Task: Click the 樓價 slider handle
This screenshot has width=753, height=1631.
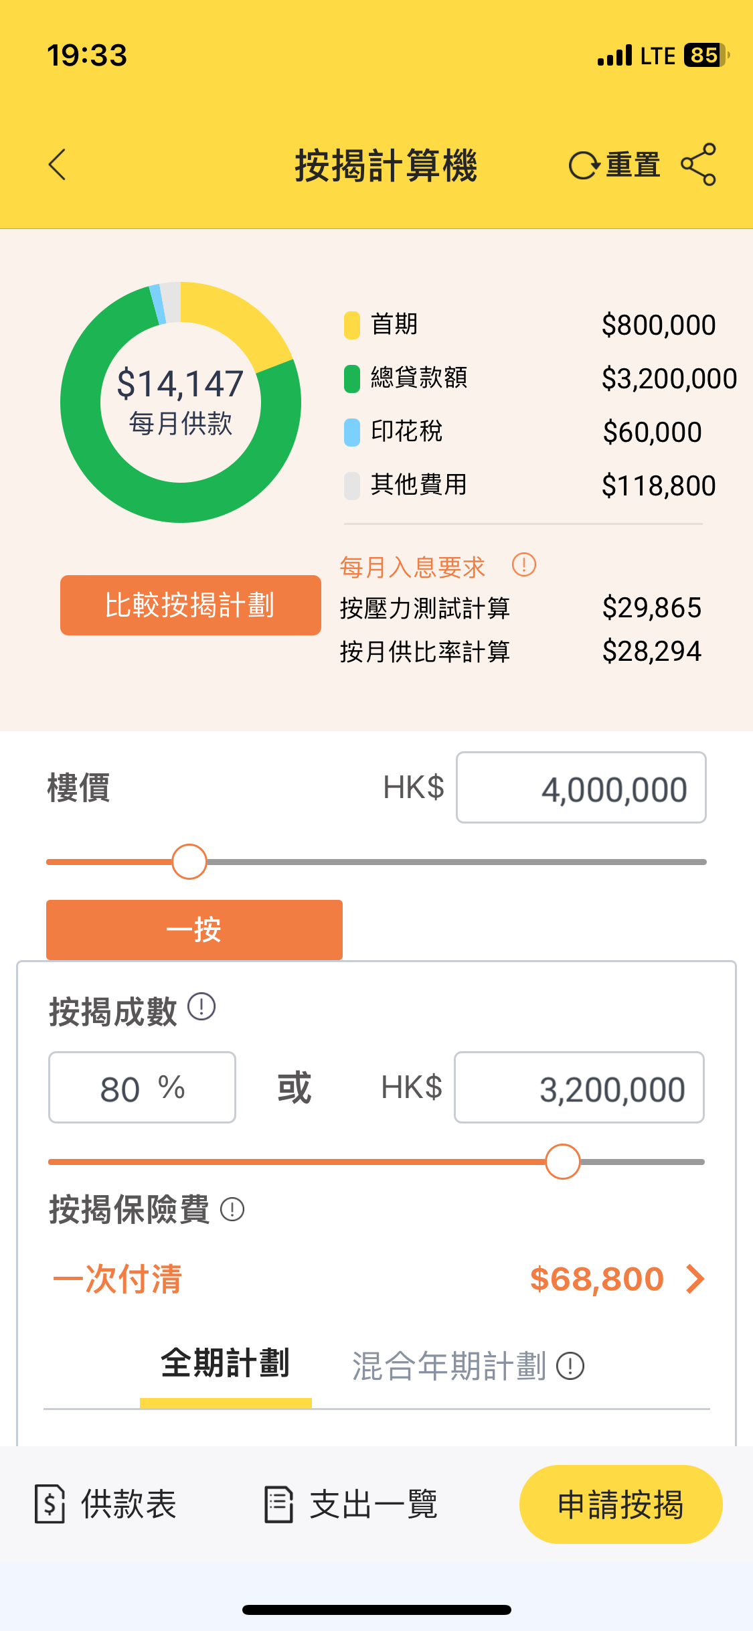Action: (189, 862)
